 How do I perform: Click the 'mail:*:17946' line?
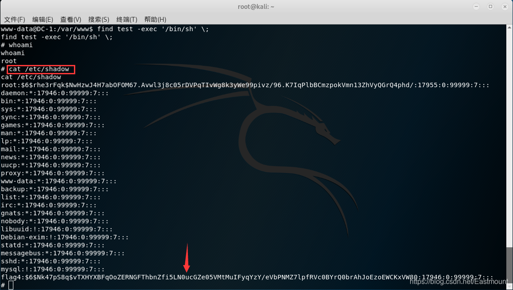(x=51, y=149)
